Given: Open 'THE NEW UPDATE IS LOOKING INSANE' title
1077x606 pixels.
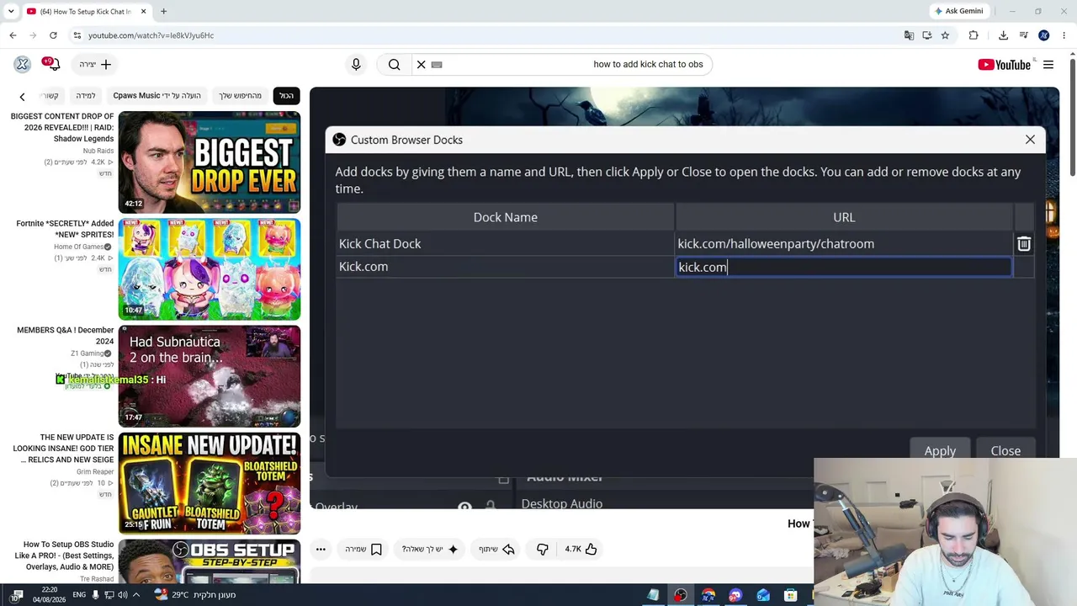Looking at the screenshot, I should point(64,449).
